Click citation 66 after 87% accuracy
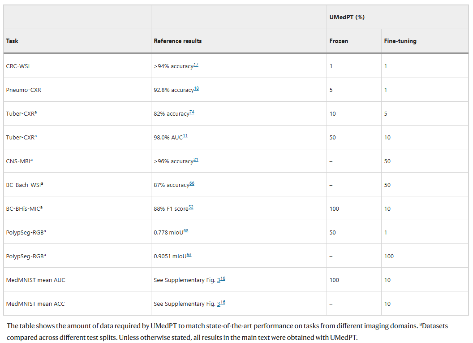The width and height of the screenshot is (473, 343). click(192, 184)
